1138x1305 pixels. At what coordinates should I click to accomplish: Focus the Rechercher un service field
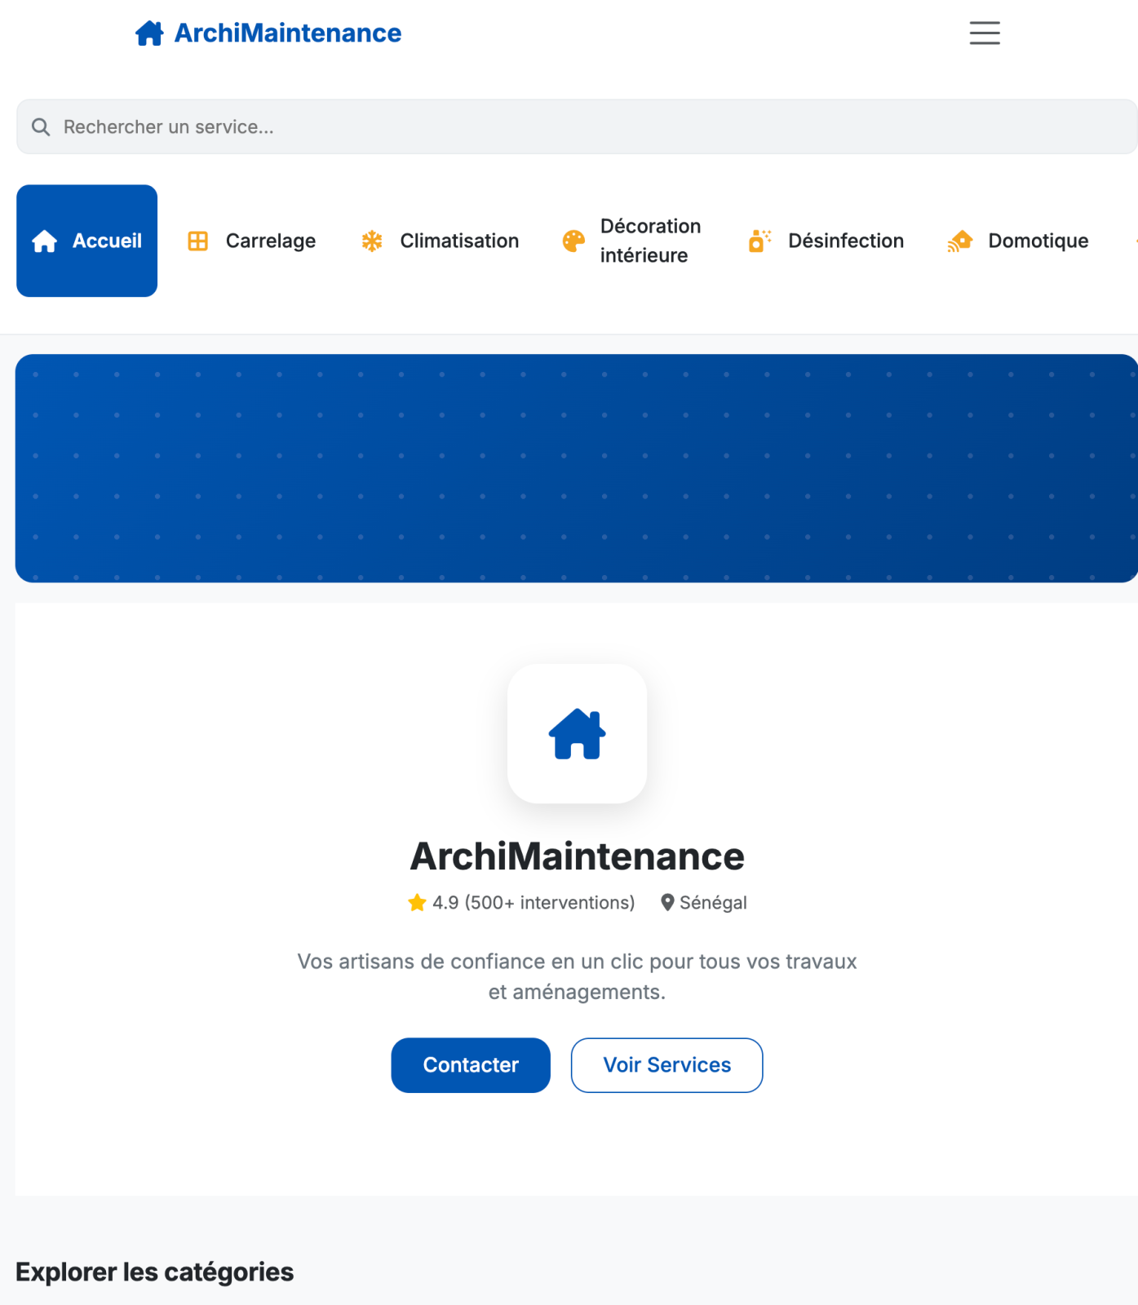pyautogui.click(x=577, y=127)
